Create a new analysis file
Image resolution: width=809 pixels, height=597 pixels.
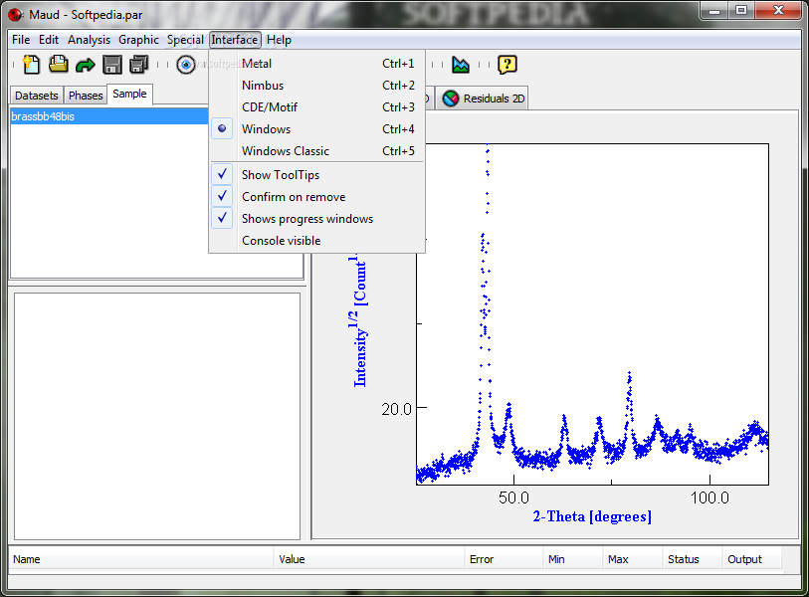[x=31, y=65]
